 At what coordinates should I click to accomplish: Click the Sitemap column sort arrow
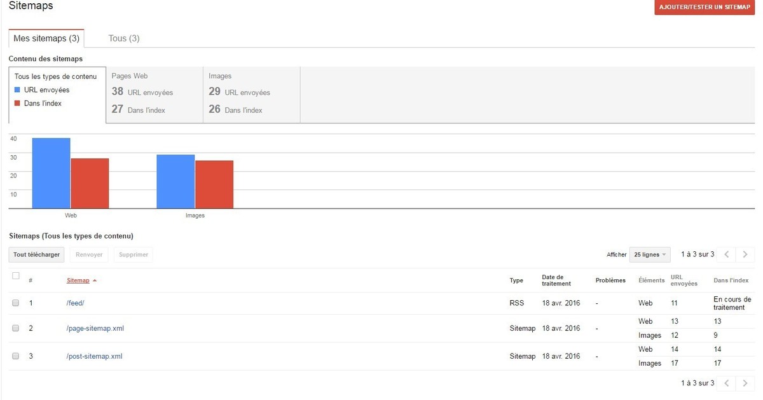coord(95,280)
